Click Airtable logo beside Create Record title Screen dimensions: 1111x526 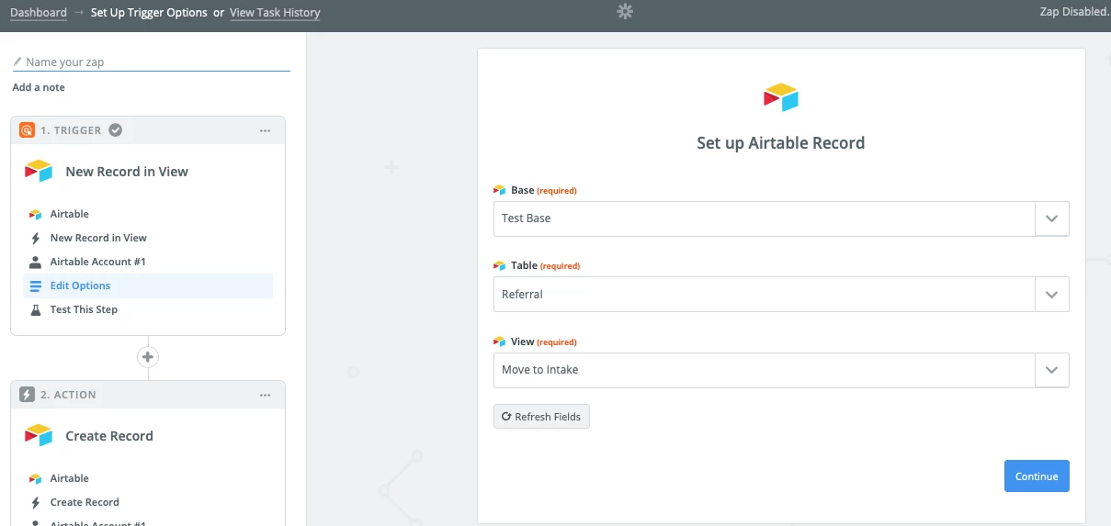pos(39,436)
